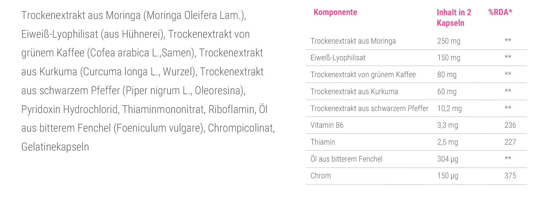The width and height of the screenshot is (535, 211).
Task: Click the %RDA* column header
Action: click(x=500, y=12)
